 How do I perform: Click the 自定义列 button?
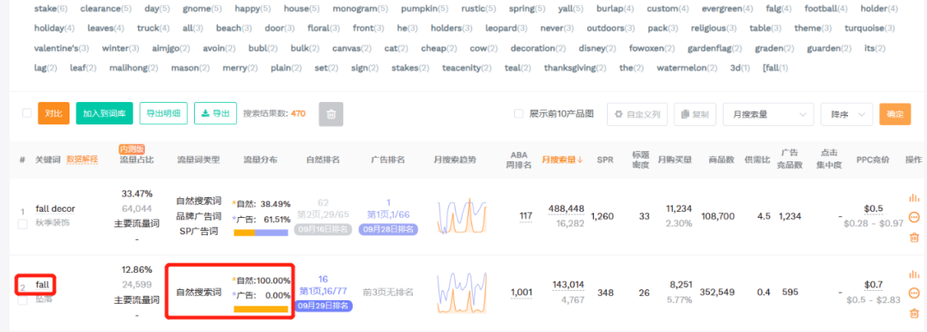tap(637, 114)
